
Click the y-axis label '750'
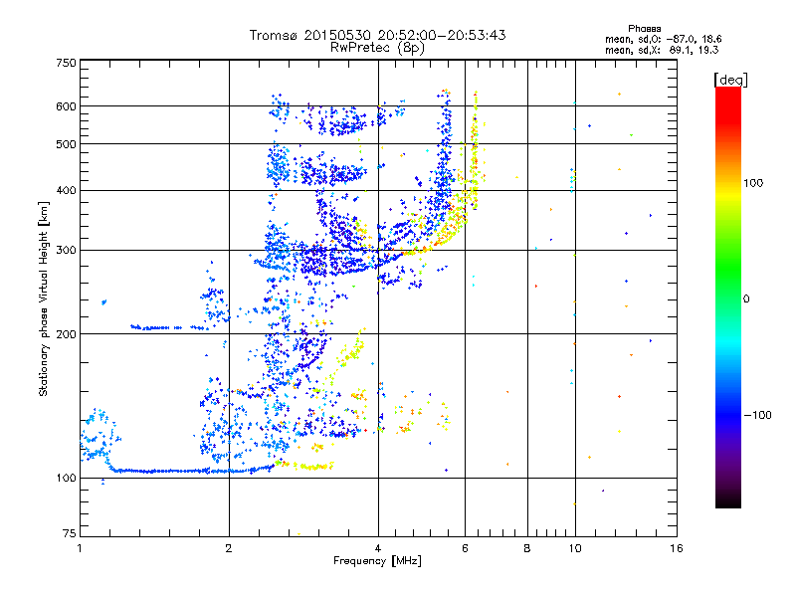66,63
